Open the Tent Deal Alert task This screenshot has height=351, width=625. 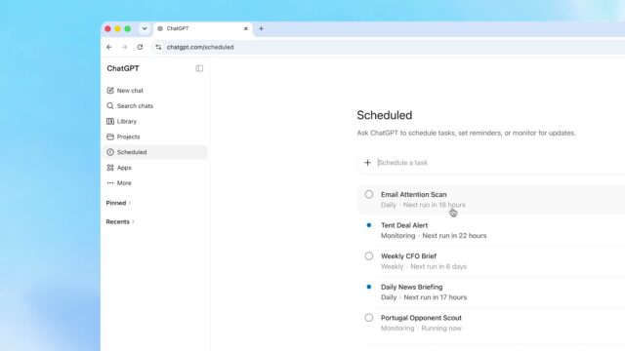pos(491,230)
